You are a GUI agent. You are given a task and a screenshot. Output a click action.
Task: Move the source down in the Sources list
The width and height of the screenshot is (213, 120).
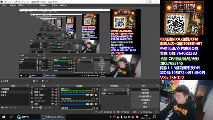point(50,108)
